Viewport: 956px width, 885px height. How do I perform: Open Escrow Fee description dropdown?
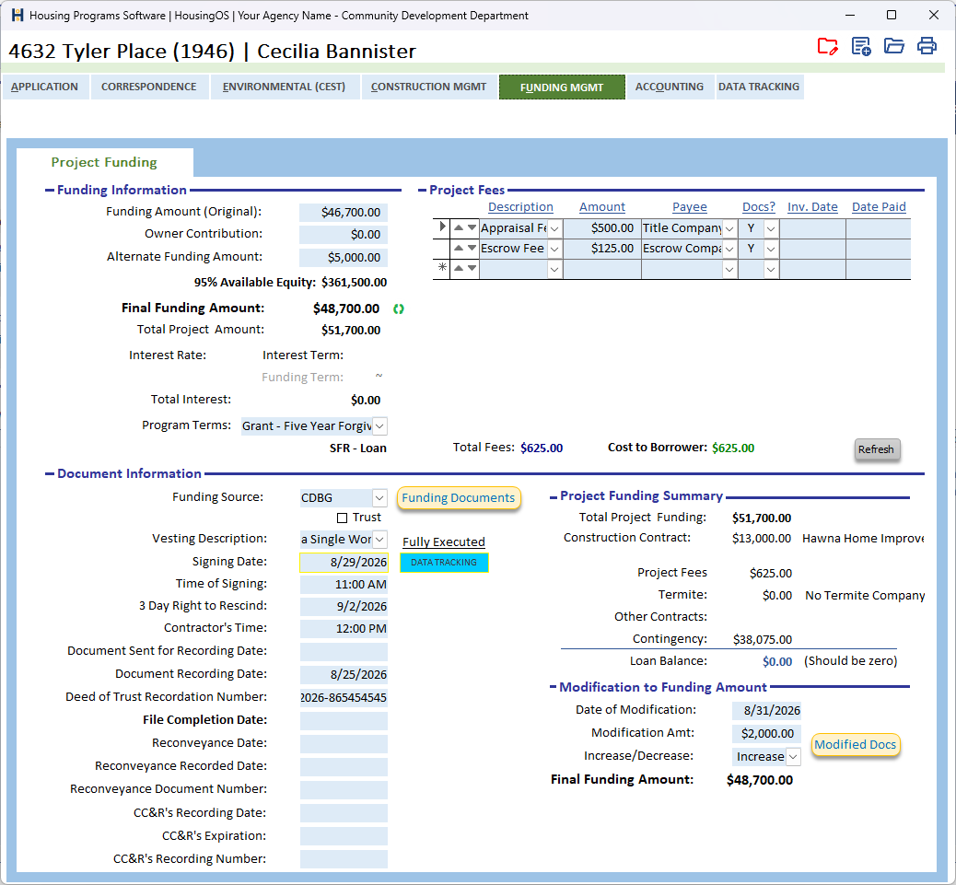[554, 250]
